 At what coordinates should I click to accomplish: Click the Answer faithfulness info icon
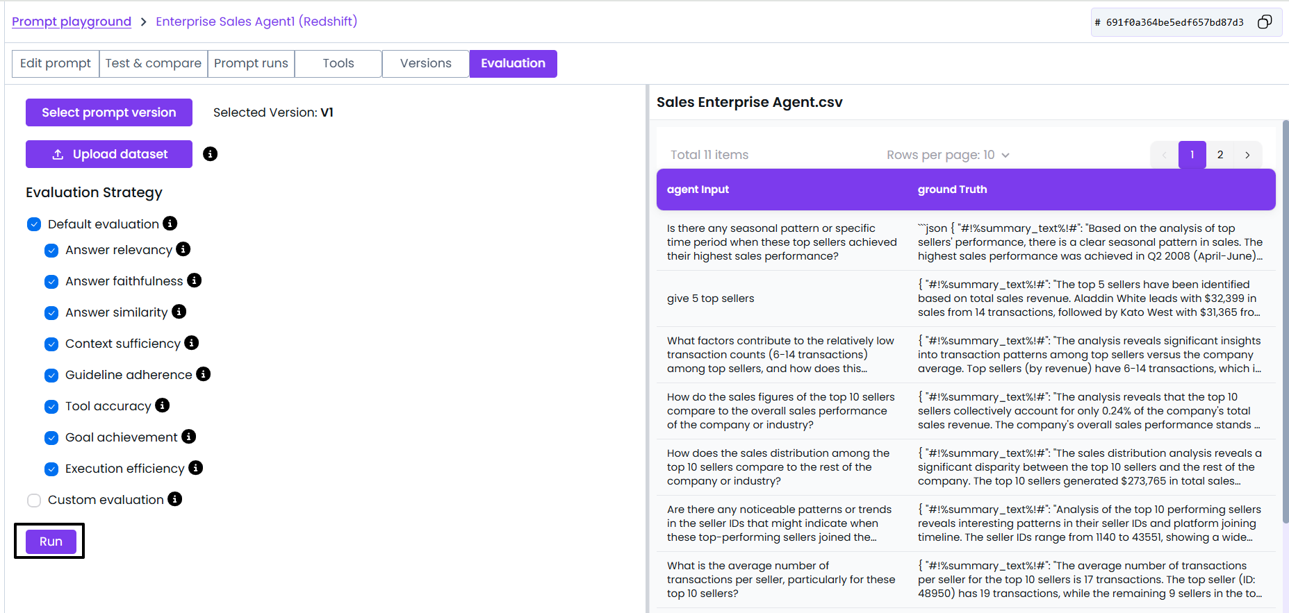click(195, 280)
